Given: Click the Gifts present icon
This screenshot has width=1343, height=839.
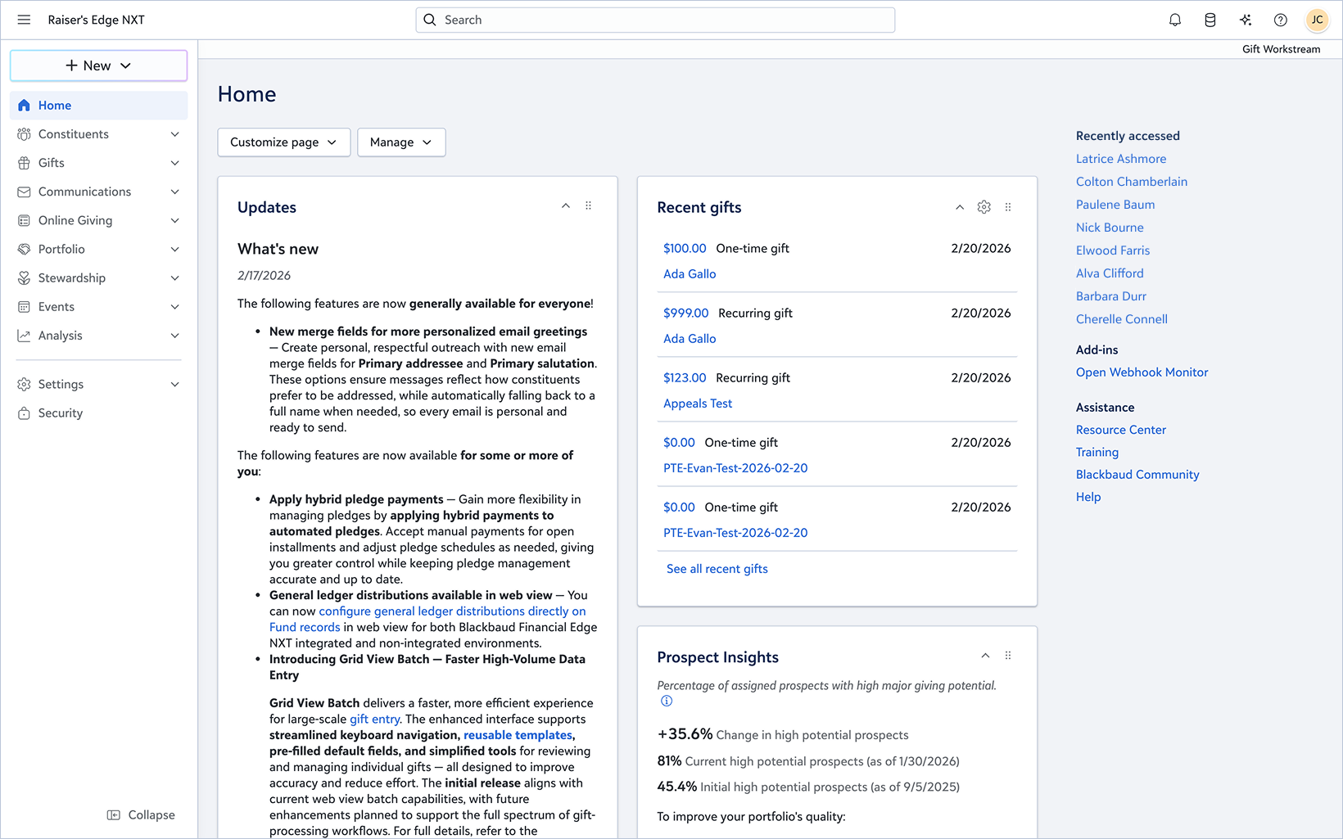Looking at the screenshot, I should coord(24,163).
